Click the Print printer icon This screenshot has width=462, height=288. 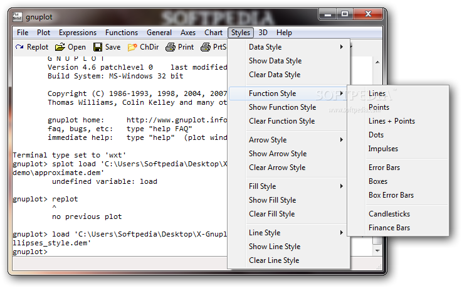coord(171,47)
